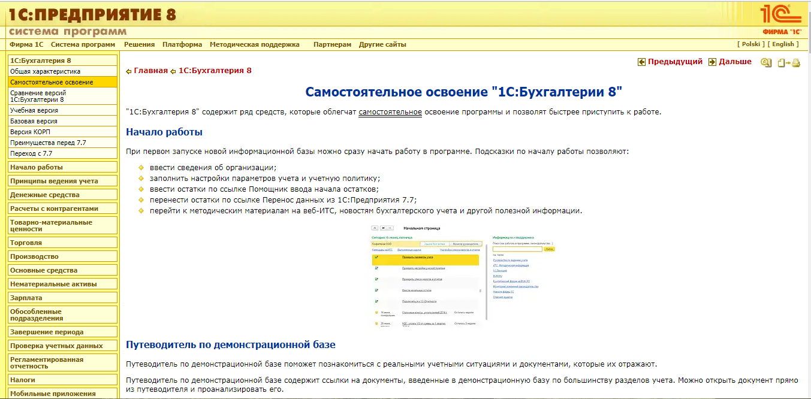Click the forward arrow beside Дальше
Screen dimensions: 811x399
pos(711,61)
